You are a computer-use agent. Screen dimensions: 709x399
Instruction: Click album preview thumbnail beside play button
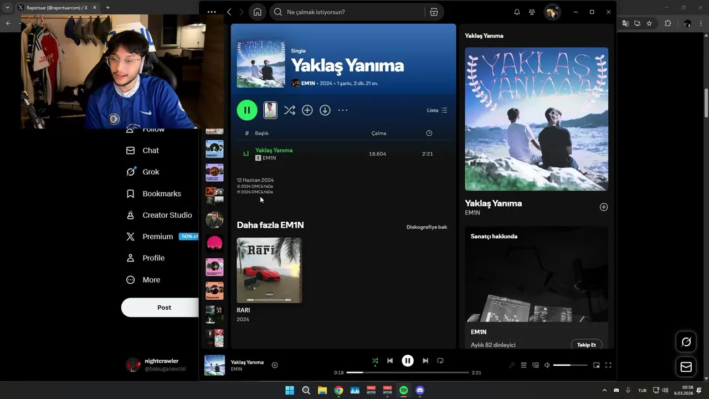[x=270, y=110]
